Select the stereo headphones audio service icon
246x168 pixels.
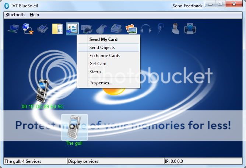pyautogui.click(x=146, y=29)
